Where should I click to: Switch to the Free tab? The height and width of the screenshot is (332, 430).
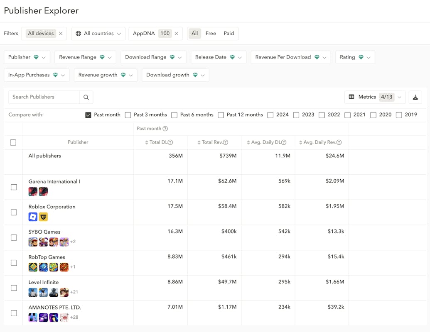pyautogui.click(x=211, y=34)
